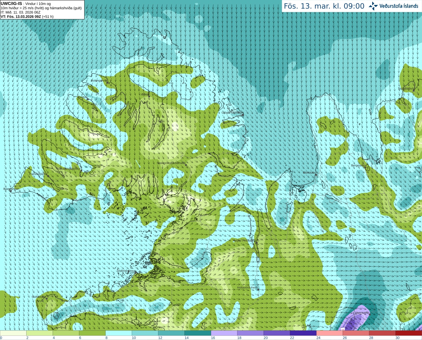
Task: Click the Veðurstofa Íslands logo
Action: pyautogui.click(x=393, y=6)
